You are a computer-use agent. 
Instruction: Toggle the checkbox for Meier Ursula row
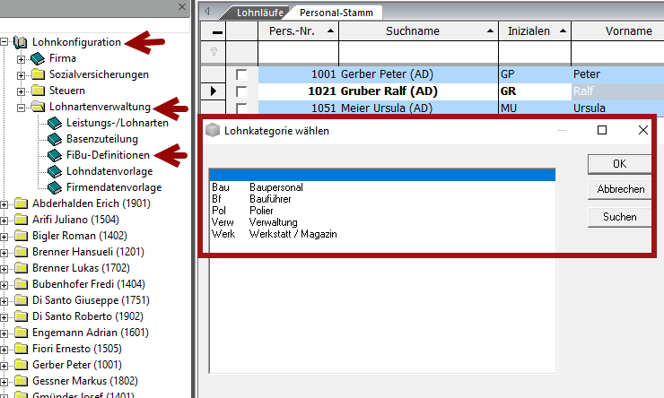(241, 108)
